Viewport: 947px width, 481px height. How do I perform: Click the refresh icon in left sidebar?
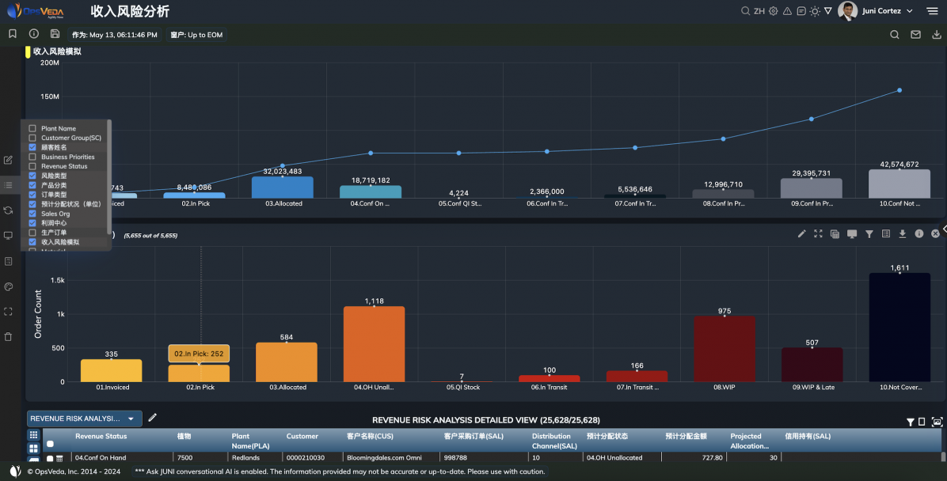point(9,210)
